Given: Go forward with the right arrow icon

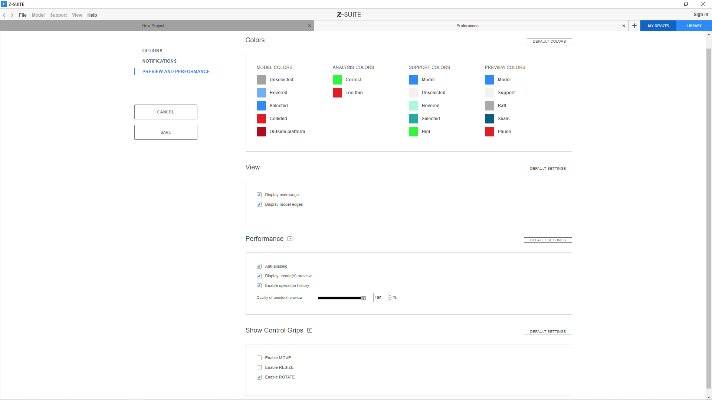Looking at the screenshot, I should [12, 15].
